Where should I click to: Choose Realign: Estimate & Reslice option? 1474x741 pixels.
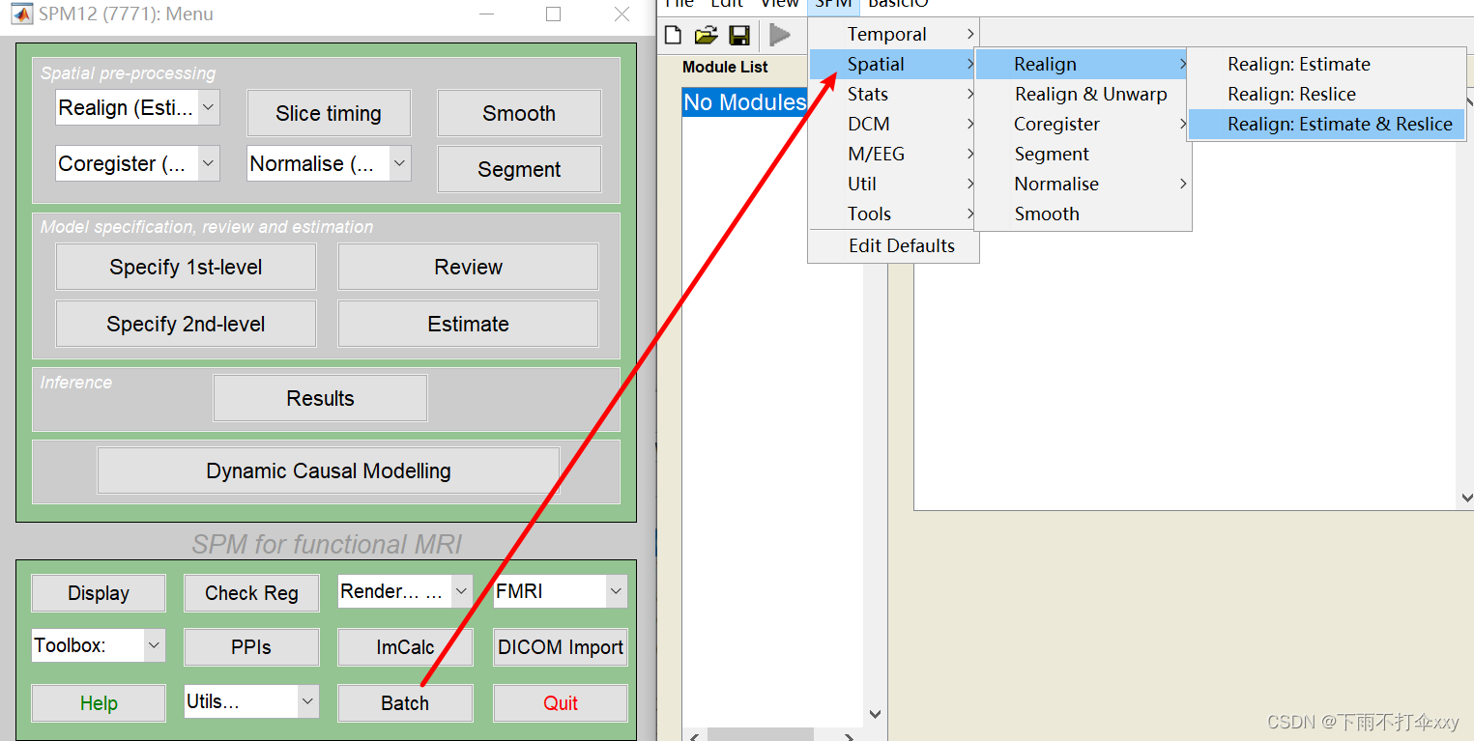(1326, 124)
